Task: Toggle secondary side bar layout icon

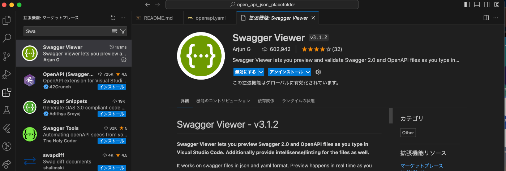Action: [x=486, y=5]
